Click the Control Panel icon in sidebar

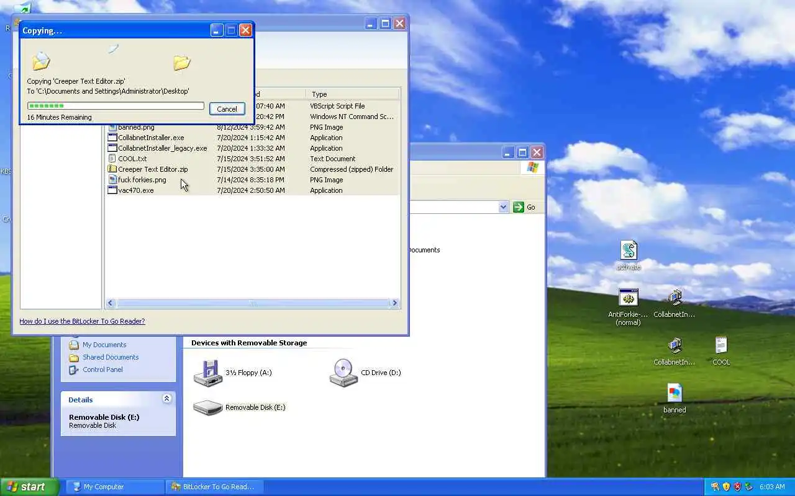point(74,370)
